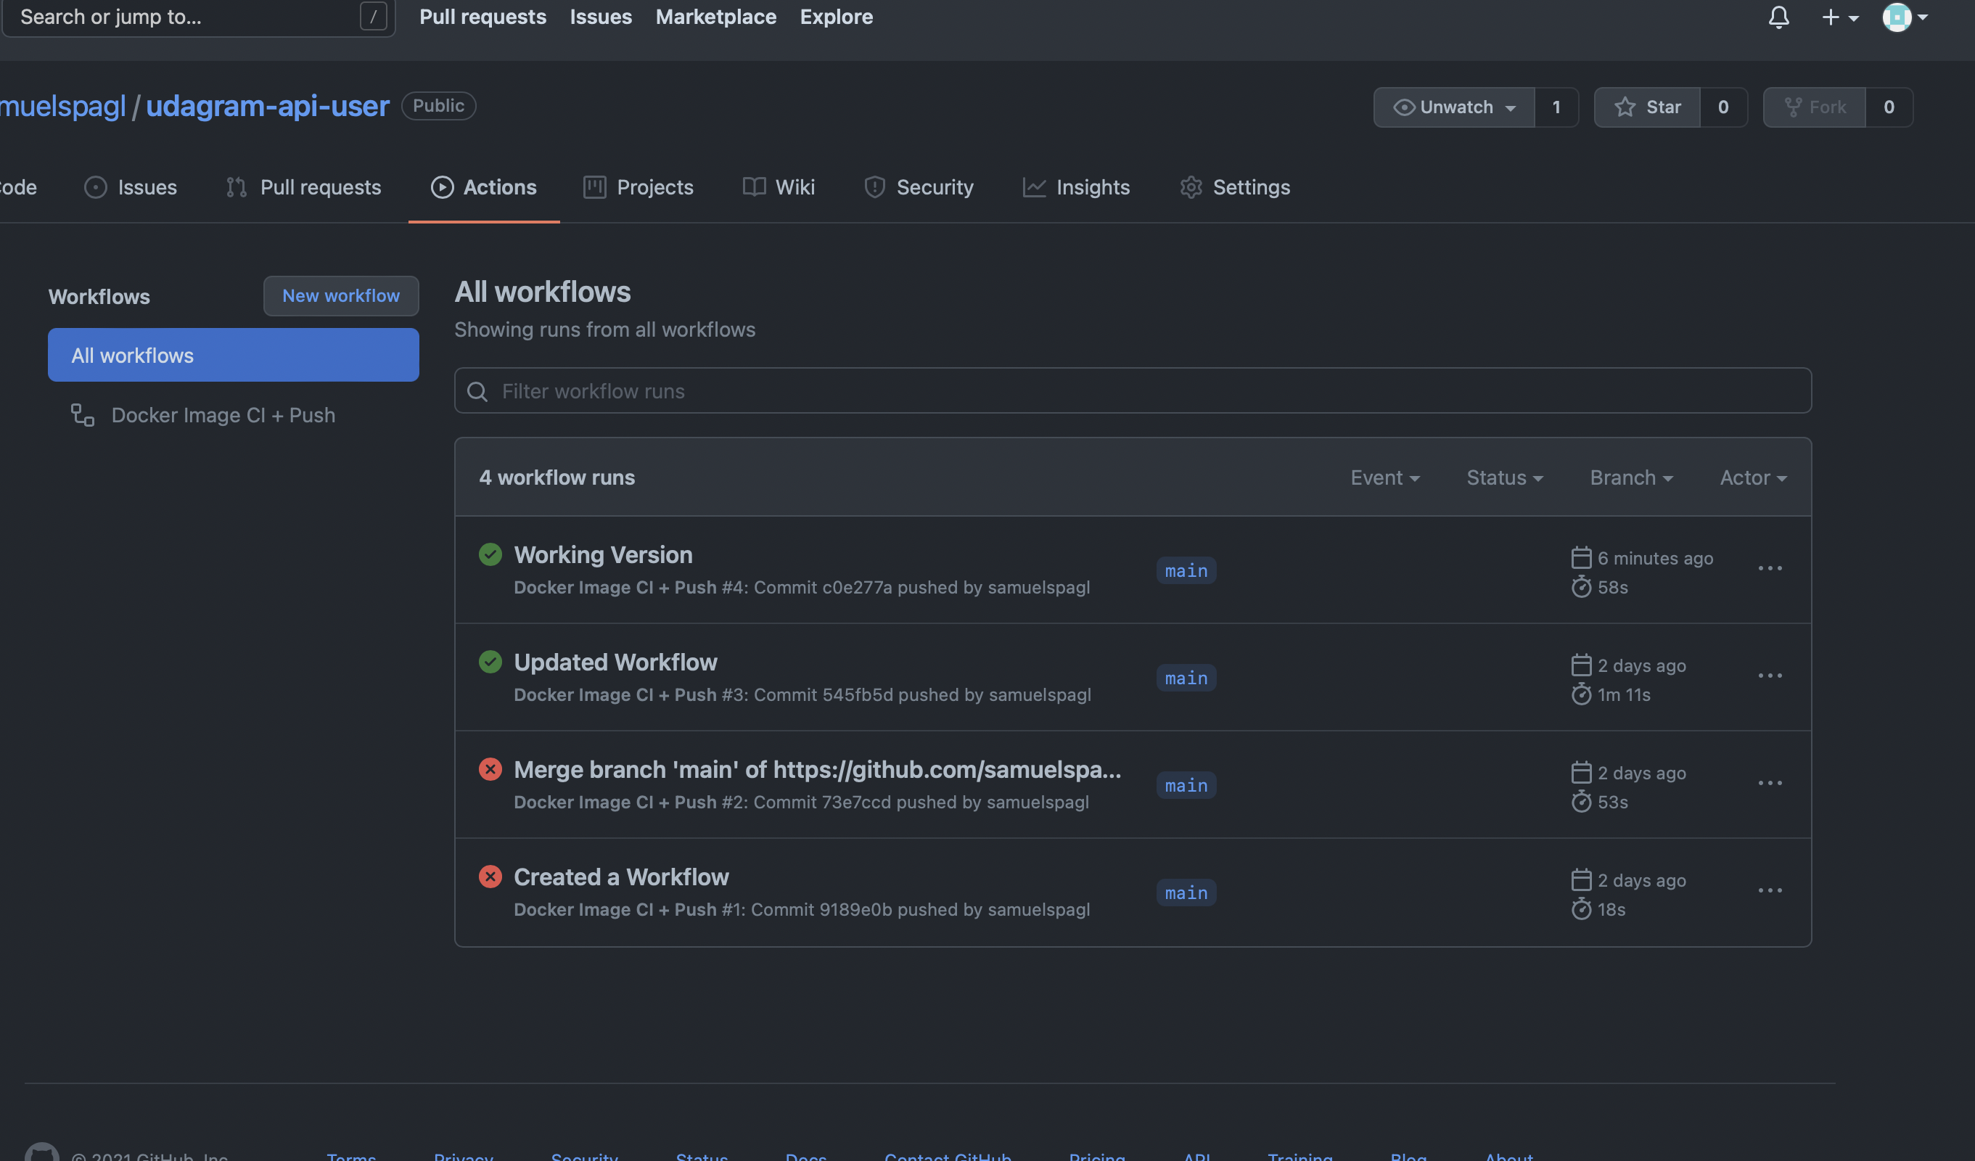Image resolution: width=1975 pixels, height=1161 pixels.
Task: Click the New workflow button
Action: click(x=341, y=295)
